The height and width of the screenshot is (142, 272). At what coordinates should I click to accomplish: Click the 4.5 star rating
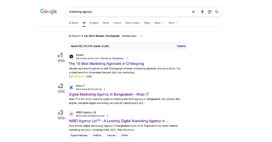pos(80,76)
